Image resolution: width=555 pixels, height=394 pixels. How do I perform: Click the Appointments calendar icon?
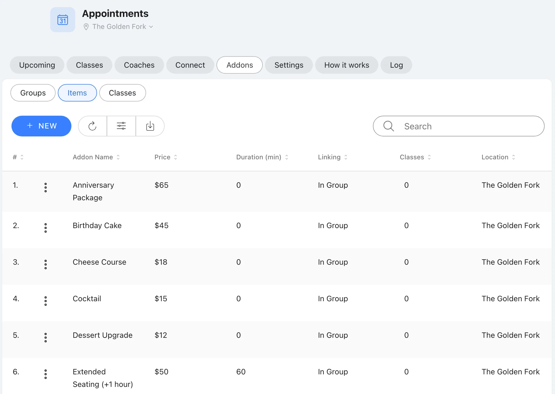pyautogui.click(x=63, y=20)
